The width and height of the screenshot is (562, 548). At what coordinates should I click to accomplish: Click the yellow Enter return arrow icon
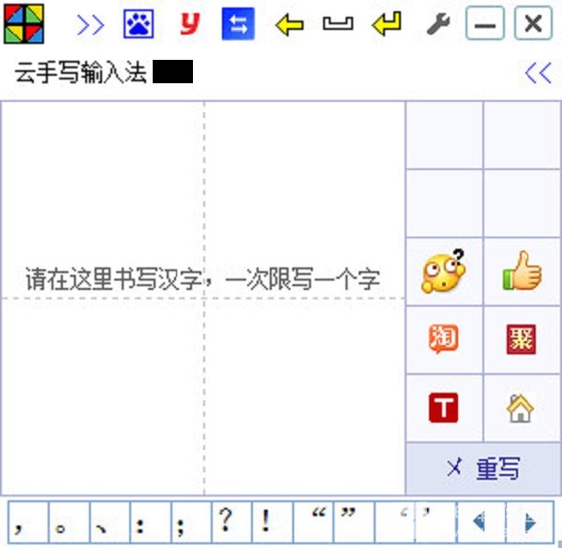point(386,23)
